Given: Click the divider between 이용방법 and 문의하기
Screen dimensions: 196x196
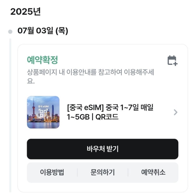Looking at the screenshot, I should [77, 173].
